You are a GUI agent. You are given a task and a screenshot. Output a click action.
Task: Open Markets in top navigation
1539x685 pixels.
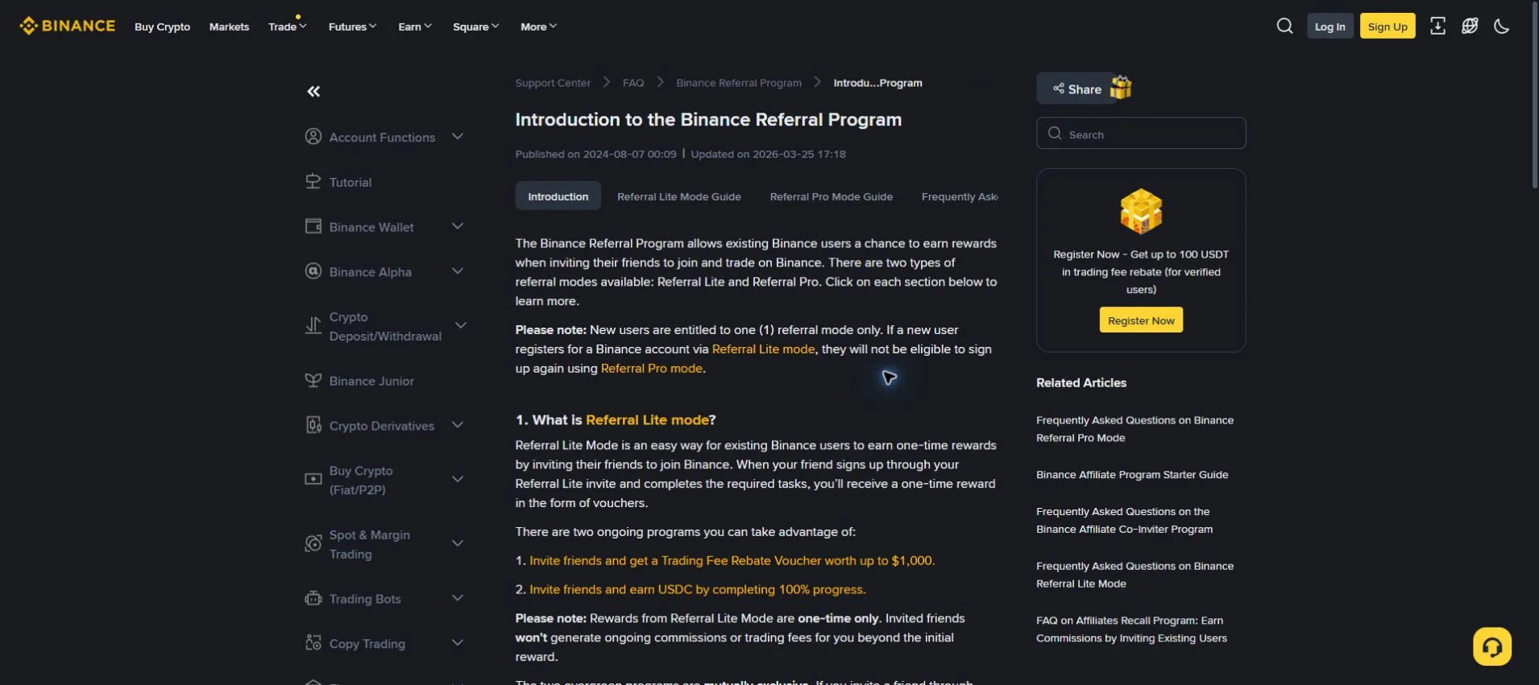click(229, 27)
